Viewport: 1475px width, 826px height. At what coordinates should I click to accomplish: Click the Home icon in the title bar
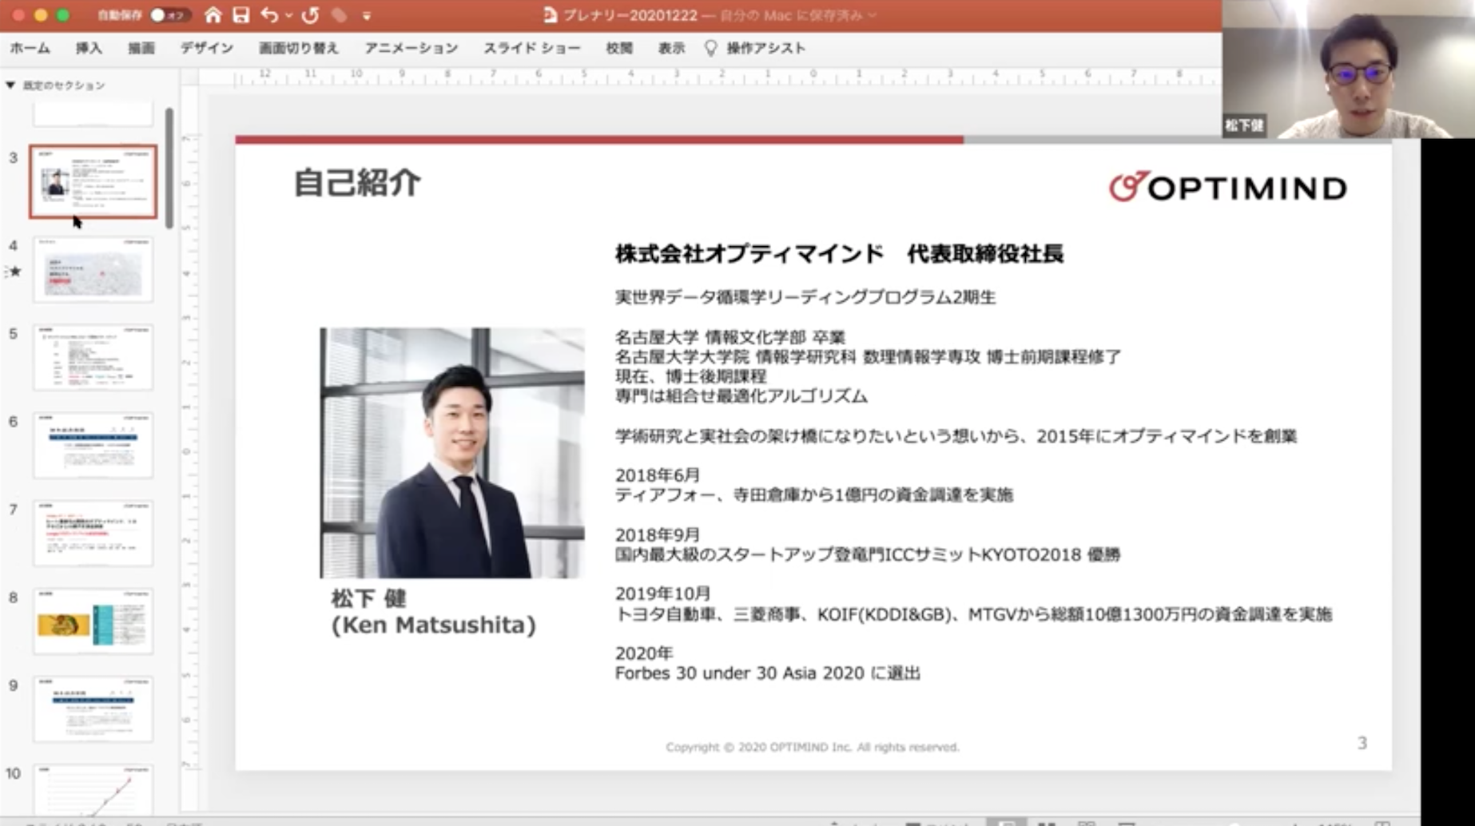point(213,15)
